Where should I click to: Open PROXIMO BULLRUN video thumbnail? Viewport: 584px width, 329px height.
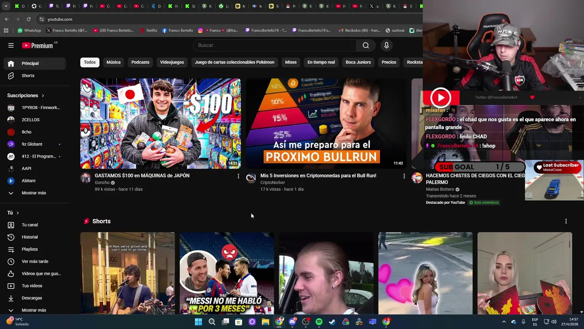[326, 124]
